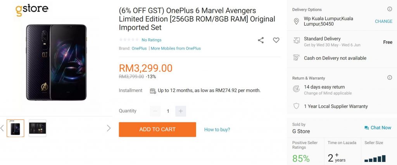The image size is (397, 165).
Task: Show previous product thumbnails arrow
Action: click(2, 128)
